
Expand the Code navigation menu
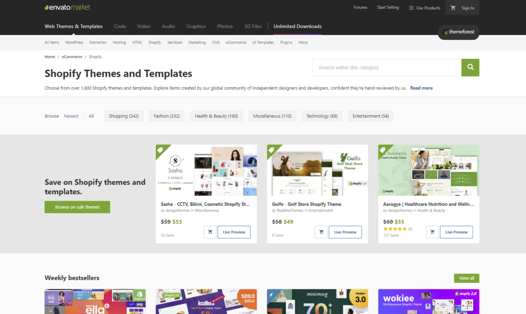point(120,26)
